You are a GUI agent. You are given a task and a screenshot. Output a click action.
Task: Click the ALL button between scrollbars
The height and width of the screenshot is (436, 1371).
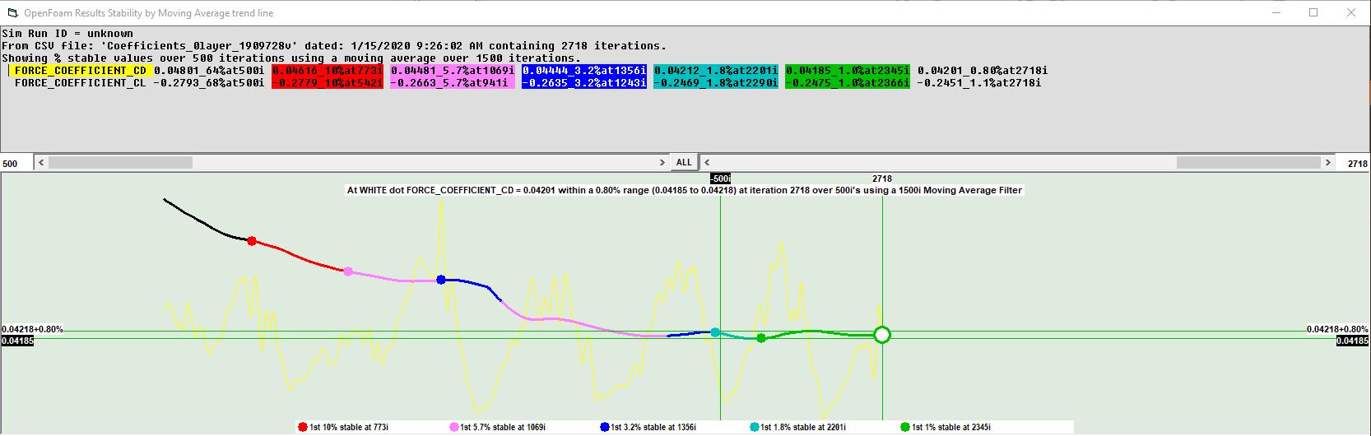[684, 162]
